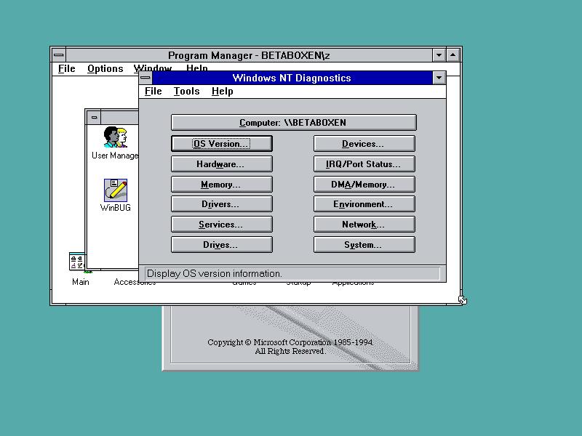Click the OS Version... button
Screen dimensions: 582x436
222,143
